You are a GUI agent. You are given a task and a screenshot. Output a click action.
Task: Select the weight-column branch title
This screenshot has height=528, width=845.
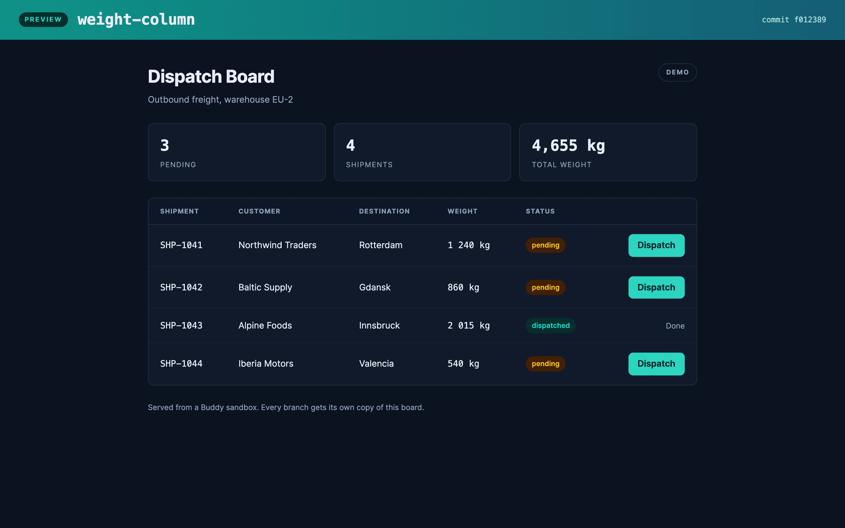click(136, 19)
